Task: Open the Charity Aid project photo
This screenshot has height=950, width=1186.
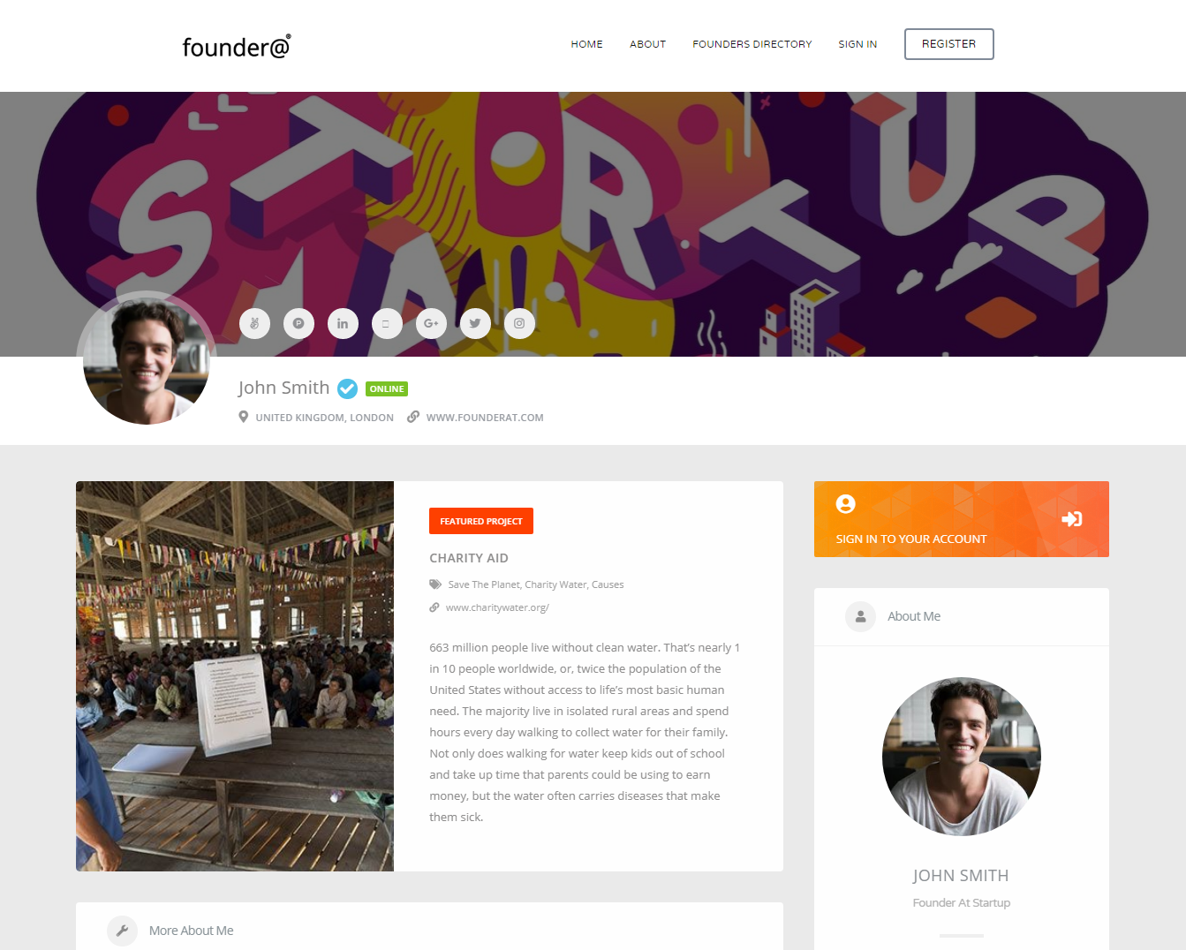Action: click(235, 676)
